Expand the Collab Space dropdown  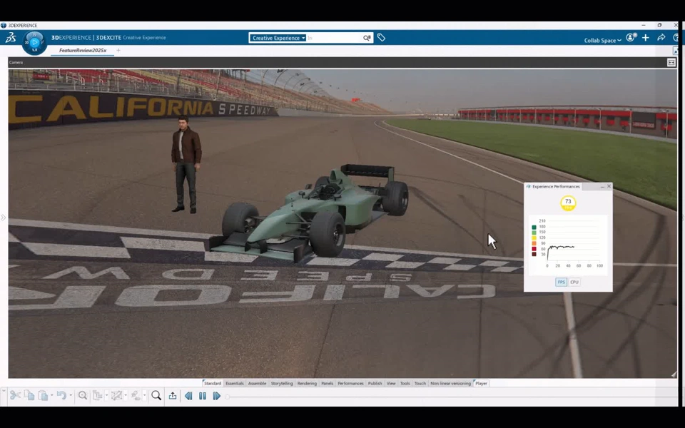602,40
